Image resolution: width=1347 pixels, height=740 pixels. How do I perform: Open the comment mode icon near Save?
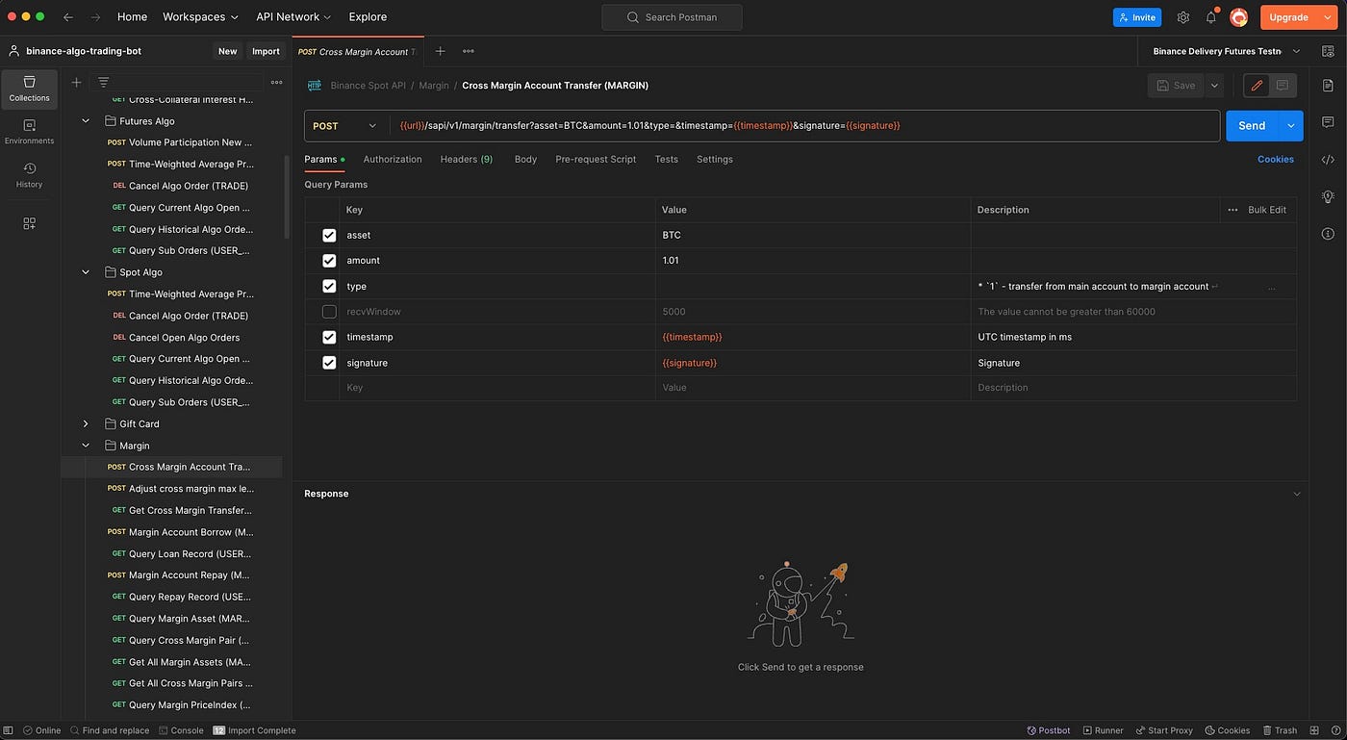coord(1283,86)
